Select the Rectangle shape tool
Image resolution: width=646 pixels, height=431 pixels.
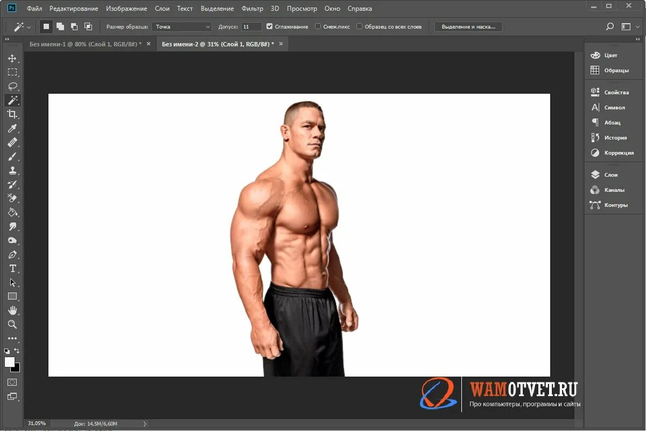(12, 296)
